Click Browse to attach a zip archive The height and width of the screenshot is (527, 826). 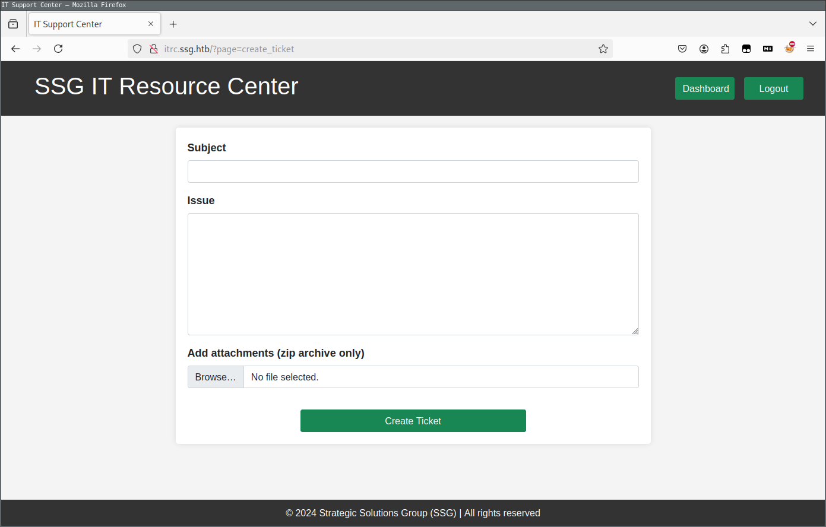(216, 377)
